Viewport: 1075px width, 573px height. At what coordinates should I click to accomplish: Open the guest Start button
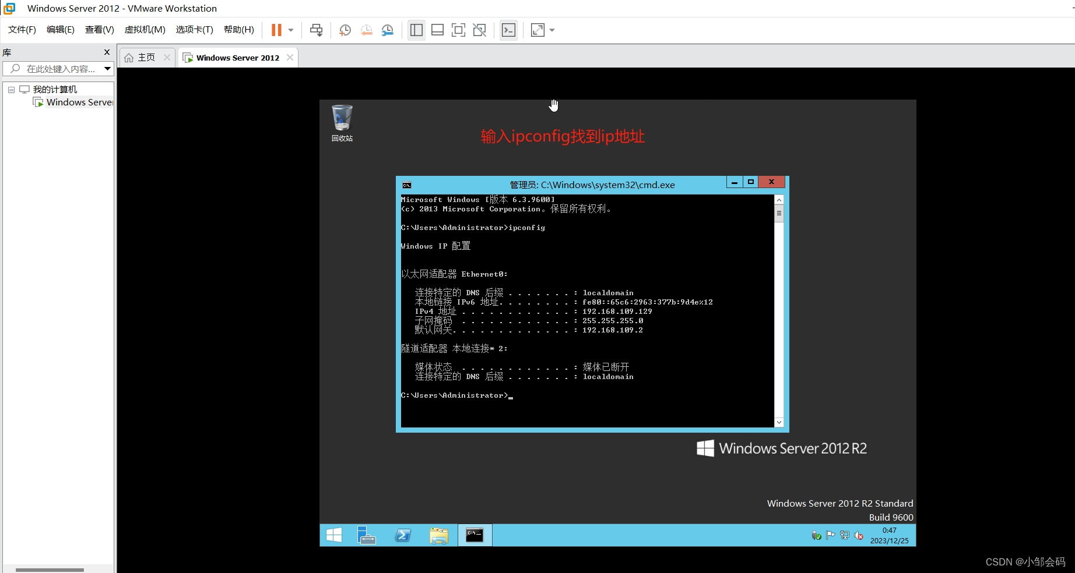334,535
